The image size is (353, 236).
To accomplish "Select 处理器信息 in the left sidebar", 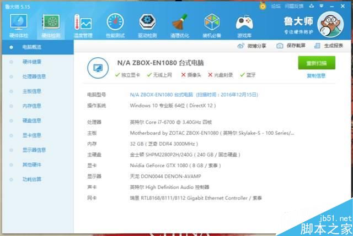I will tap(34, 76).
